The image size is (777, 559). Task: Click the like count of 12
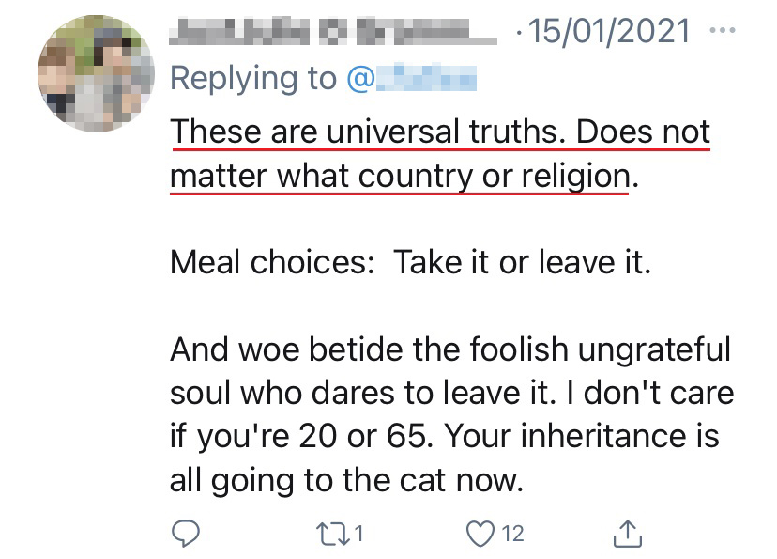(x=512, y=535)
